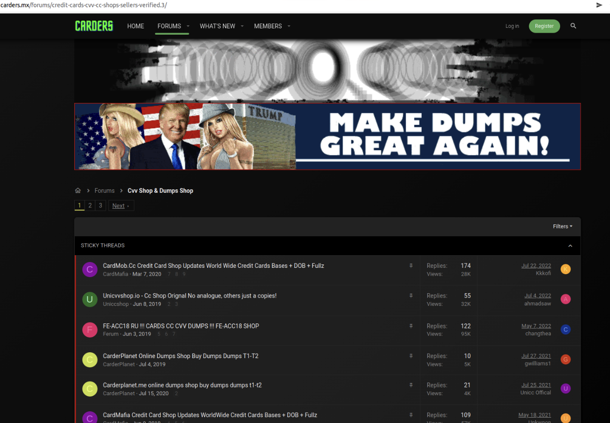Open CarderPlanet Online Dumps Shop thread title

[180, 356]
